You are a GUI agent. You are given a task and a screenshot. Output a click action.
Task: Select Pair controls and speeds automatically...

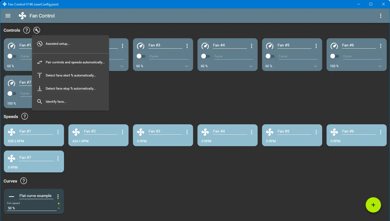pos(71,62)
